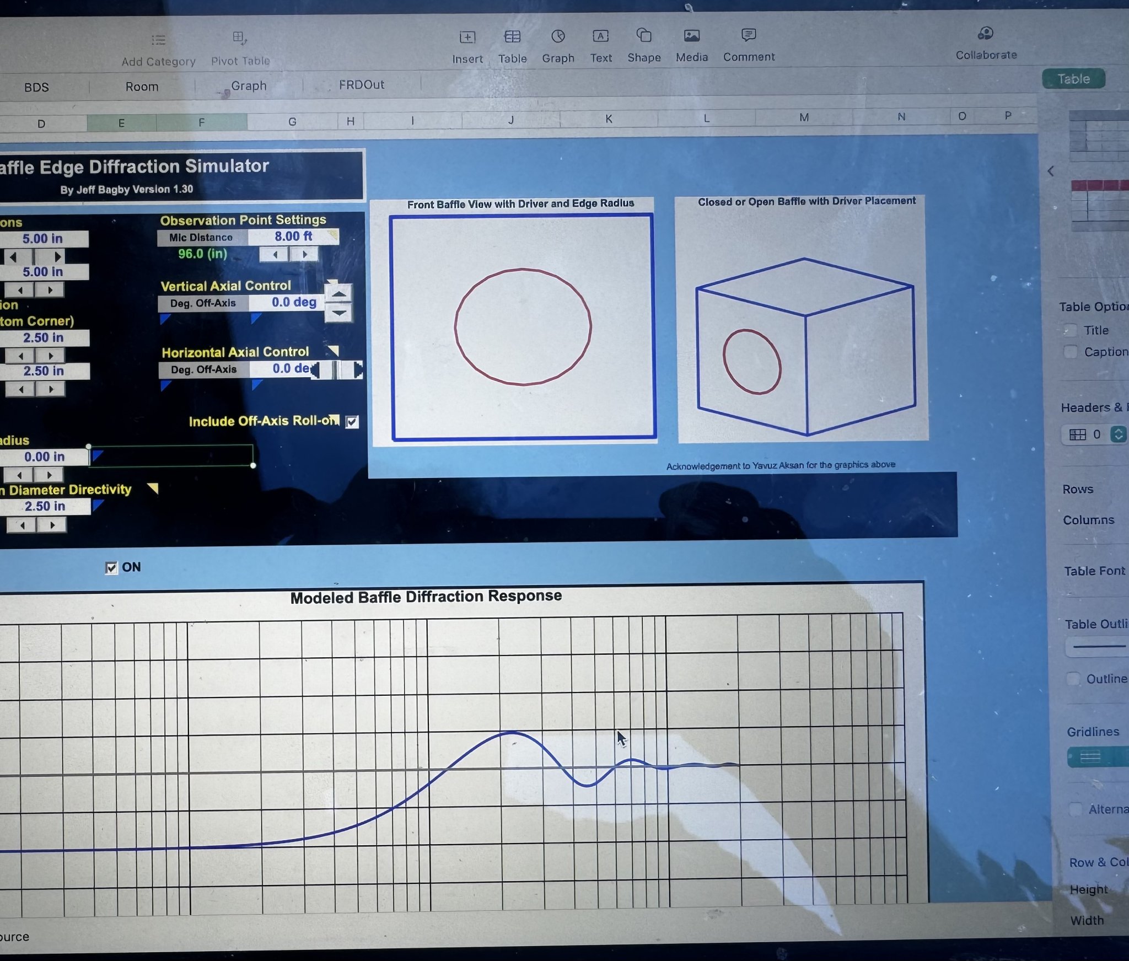This screenshot has height=961, width=1129.
Task: Open the Collaborate toolbar icon
Action: pos(986,34)
